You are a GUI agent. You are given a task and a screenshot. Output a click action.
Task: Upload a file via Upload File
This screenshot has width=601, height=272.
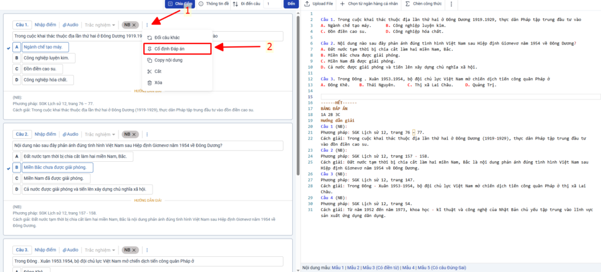click(319, 4)
